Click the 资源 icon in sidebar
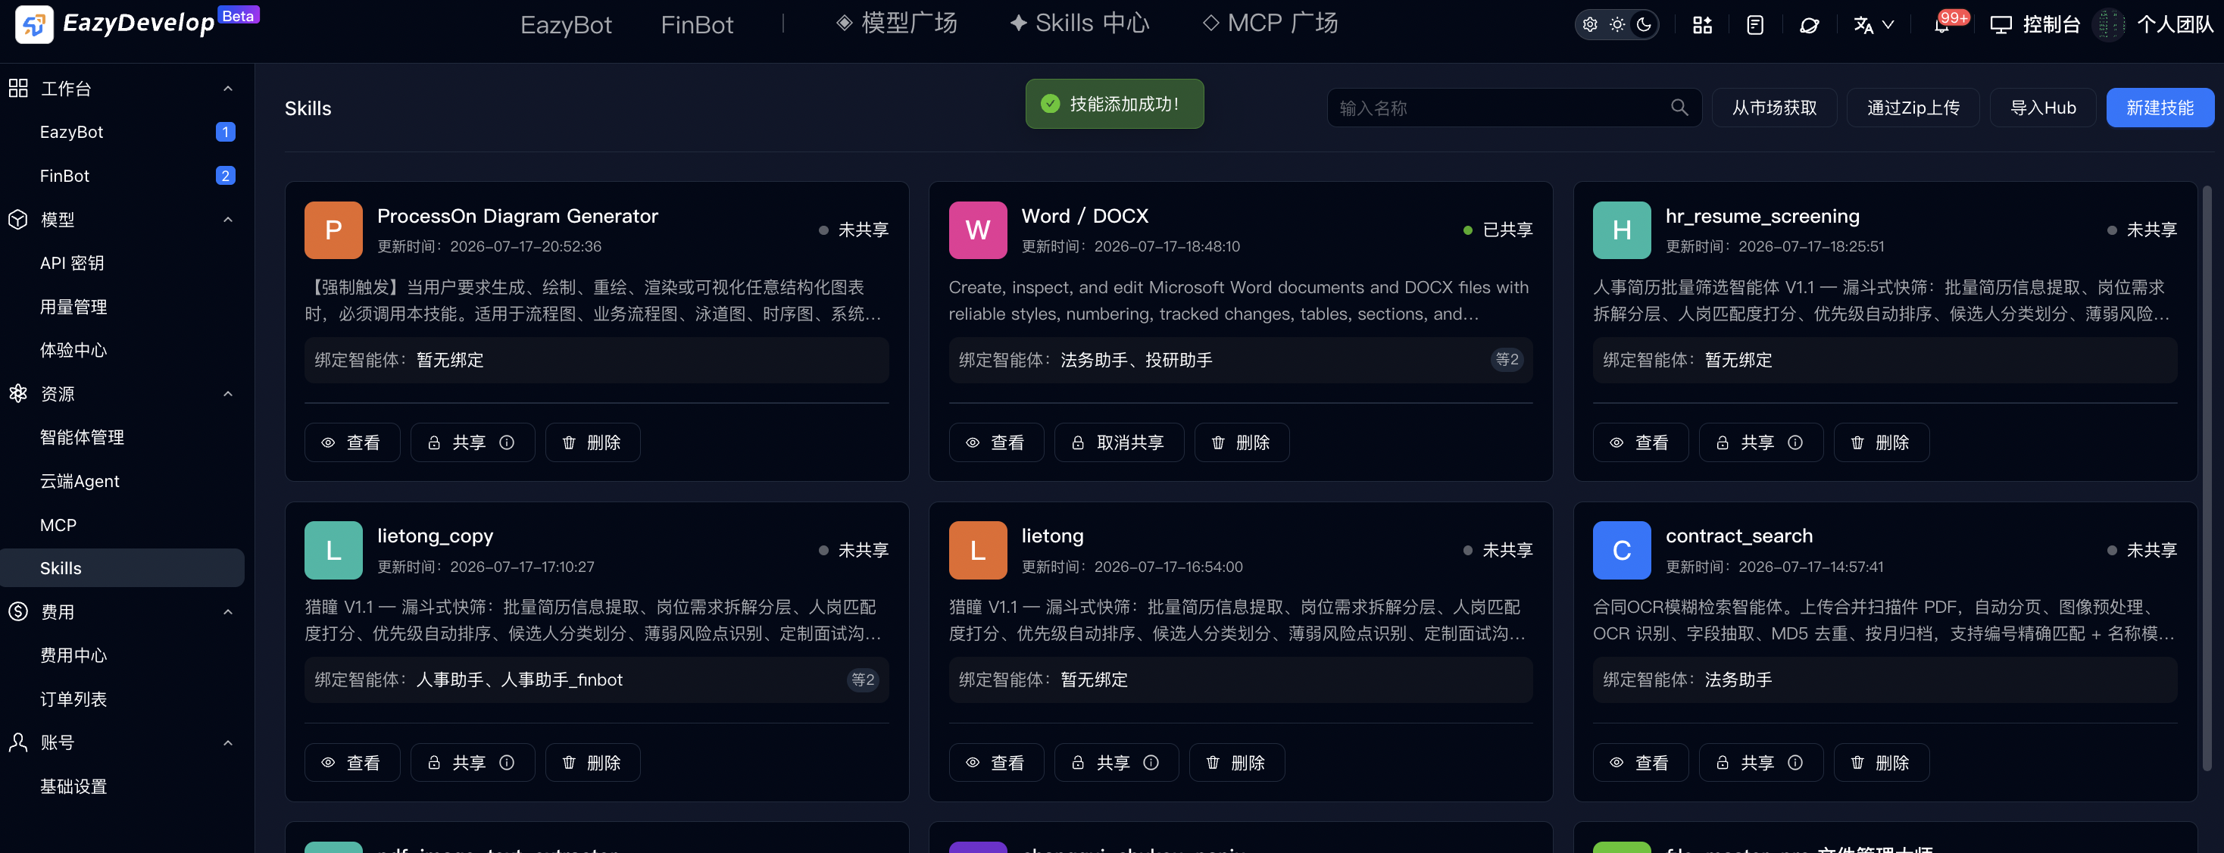The height and width of the screenshot is (853, 2224). point(18,394)
